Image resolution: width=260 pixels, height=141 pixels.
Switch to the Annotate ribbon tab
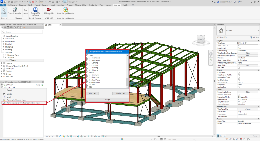tap(61, 5)
